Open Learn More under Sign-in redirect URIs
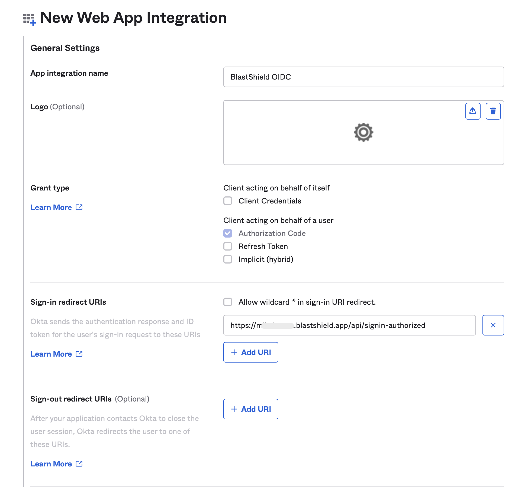This screenshot has height=487, width=528. pos(51,354)
